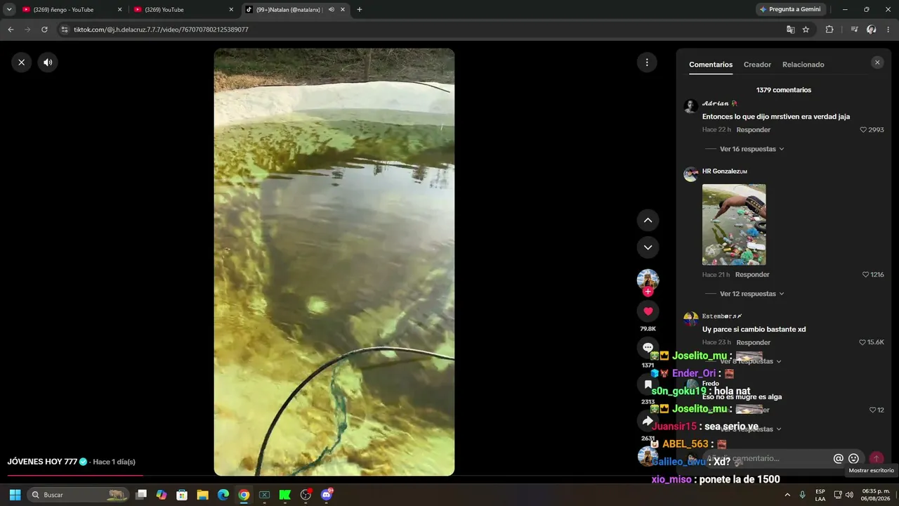The image size is (899, 506).
Task: Click the mention @ icon in comment box
Action: (x=838, y=459)
